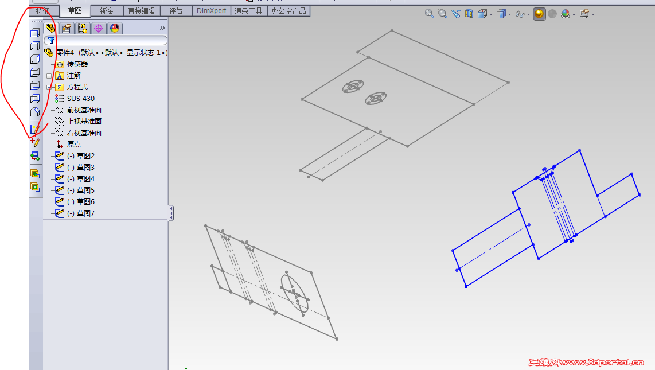Viewport: 655px width, 370px height.
Task: Select the 方程式 folder label
Action: point(77,87)
